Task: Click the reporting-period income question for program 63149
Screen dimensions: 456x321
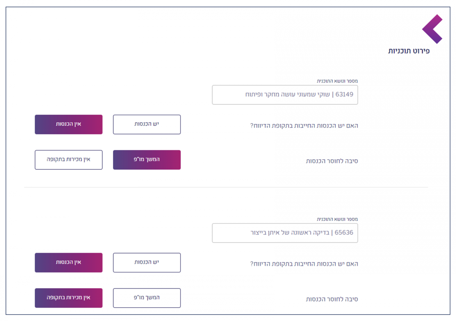Action: click(304, 126)
